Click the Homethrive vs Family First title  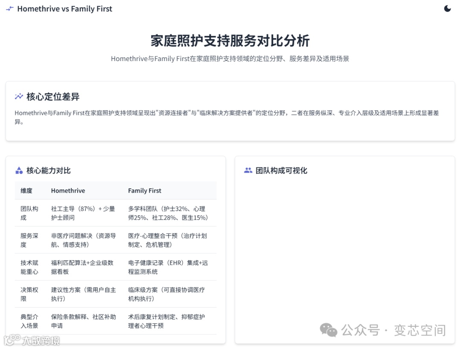pos(65,9)
